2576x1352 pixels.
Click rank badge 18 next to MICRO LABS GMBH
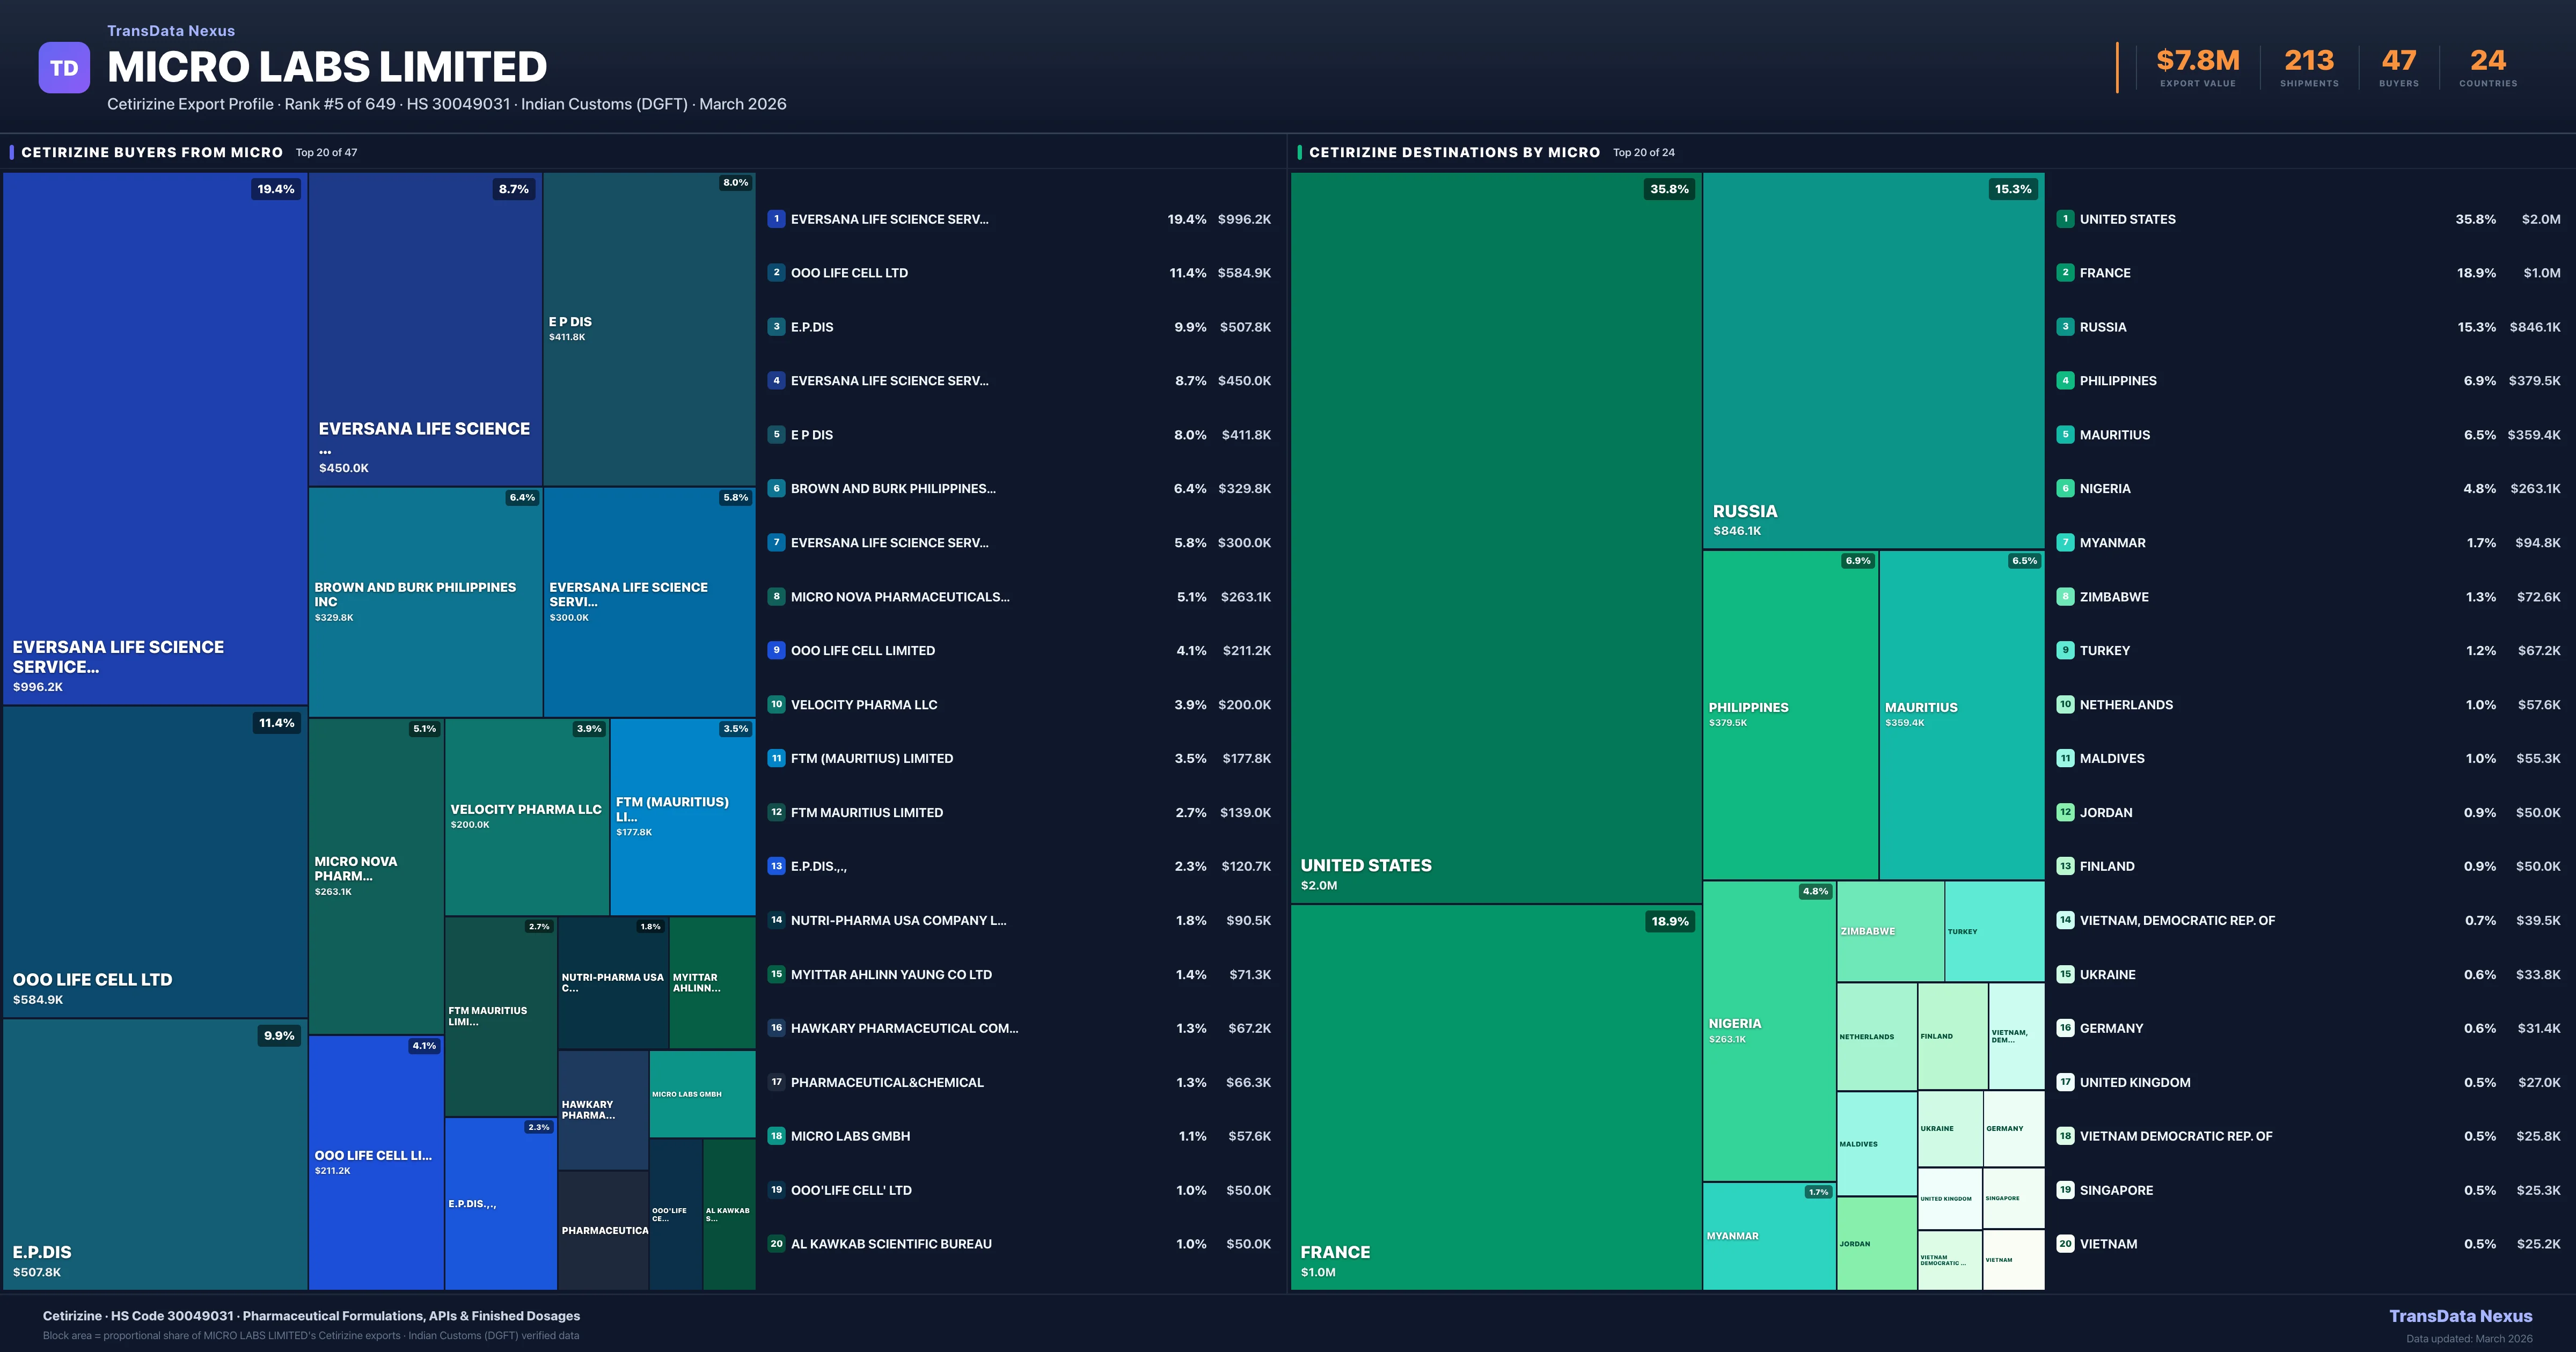[x=776, y=1136]
